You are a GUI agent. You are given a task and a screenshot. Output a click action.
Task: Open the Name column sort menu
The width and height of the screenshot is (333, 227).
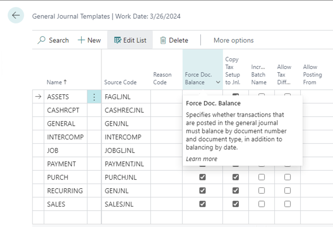pos(57,82)
